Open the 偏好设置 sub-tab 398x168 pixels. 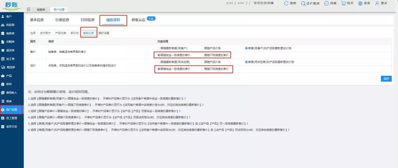pyautogui.click(x=104, y=33)
